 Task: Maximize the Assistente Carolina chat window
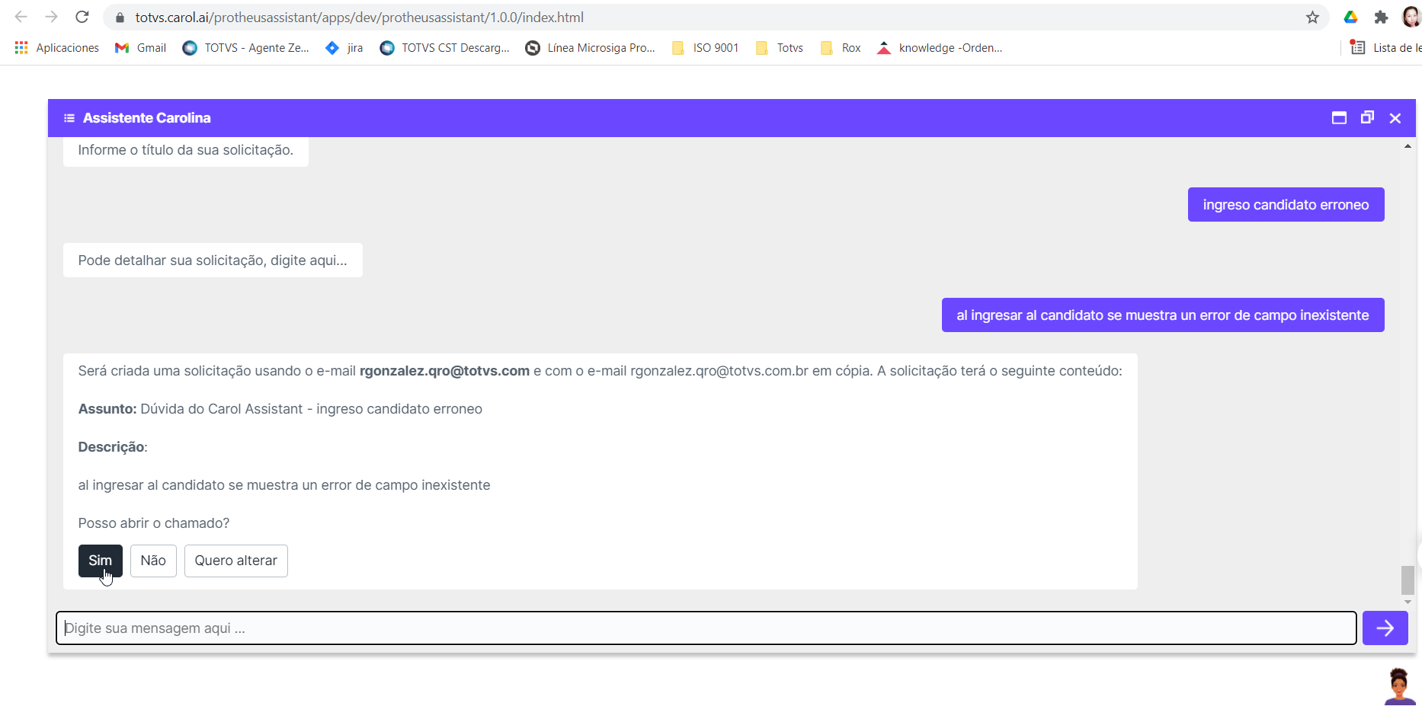tap(1339, 118)
